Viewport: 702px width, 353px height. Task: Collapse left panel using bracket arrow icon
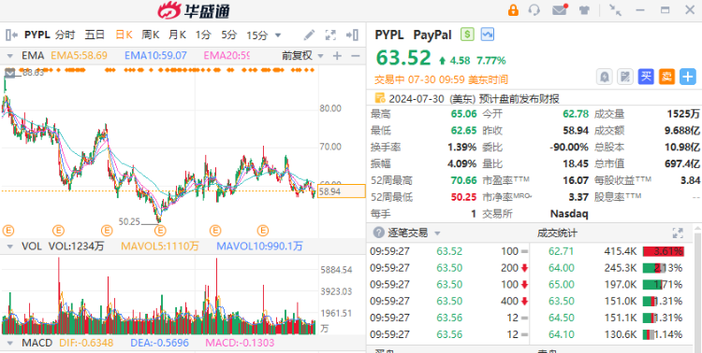tap(11, 35)
